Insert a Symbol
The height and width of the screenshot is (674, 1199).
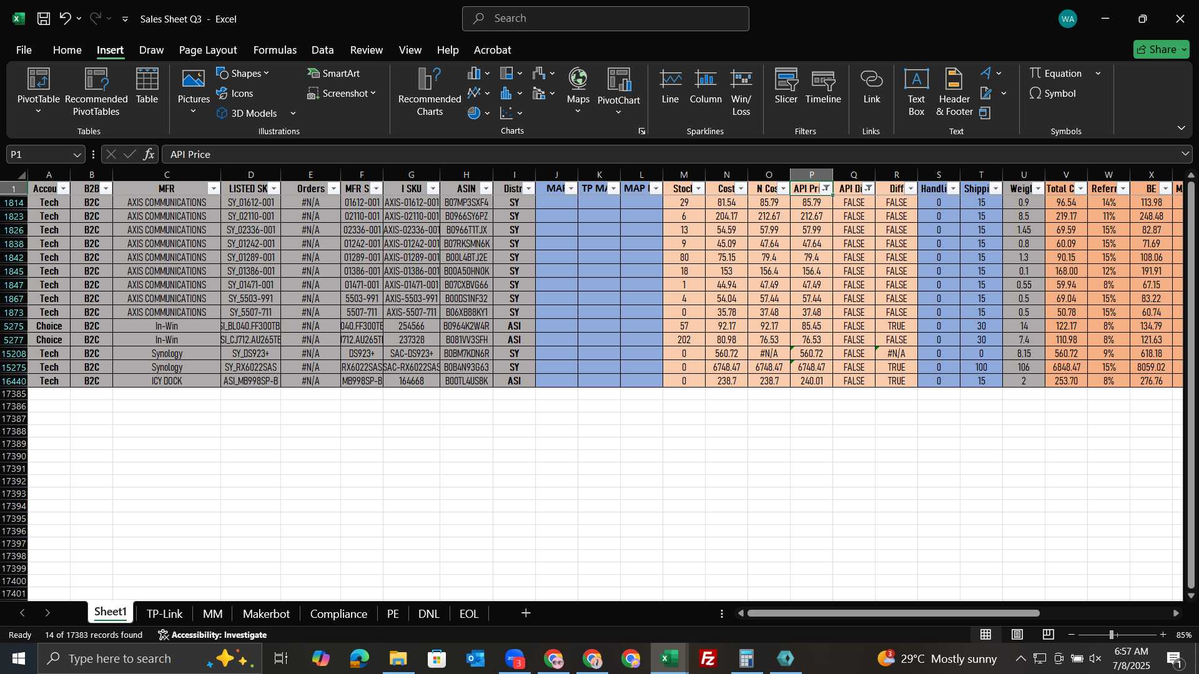pos(1053,94)
